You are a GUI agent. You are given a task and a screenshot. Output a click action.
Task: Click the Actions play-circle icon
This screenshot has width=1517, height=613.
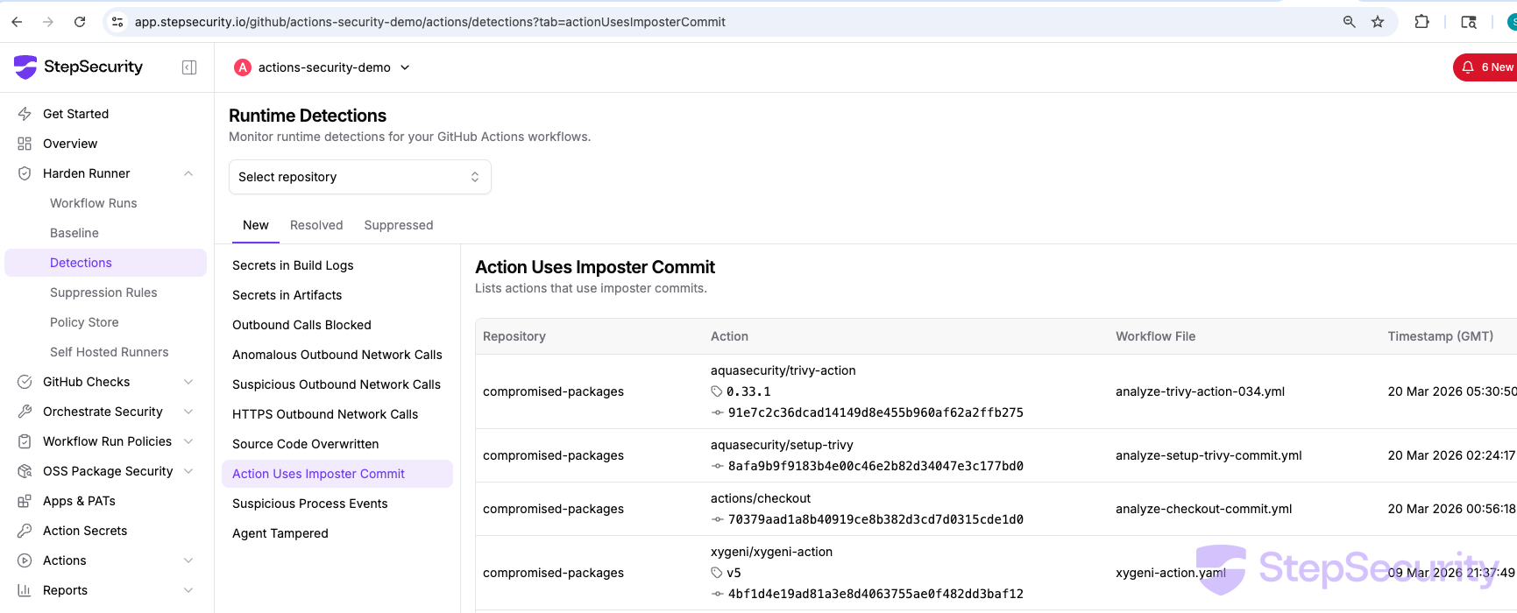click(25, 560)
